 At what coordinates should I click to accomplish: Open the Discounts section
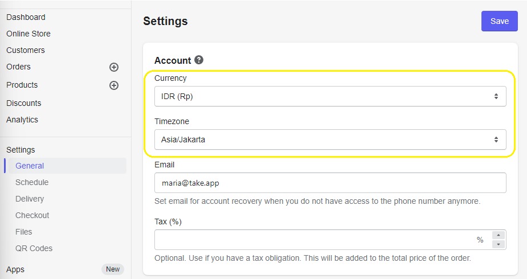point(24,103)
